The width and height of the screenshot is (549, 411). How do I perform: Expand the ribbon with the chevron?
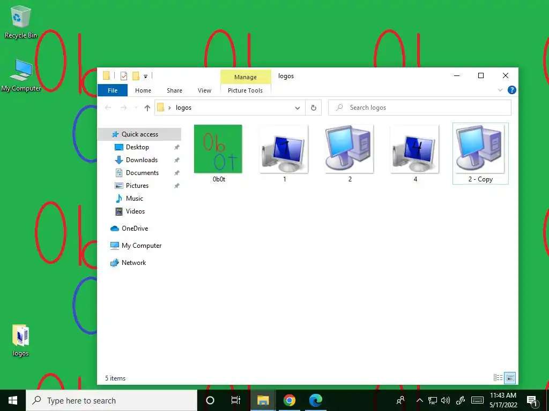[500, 90]
